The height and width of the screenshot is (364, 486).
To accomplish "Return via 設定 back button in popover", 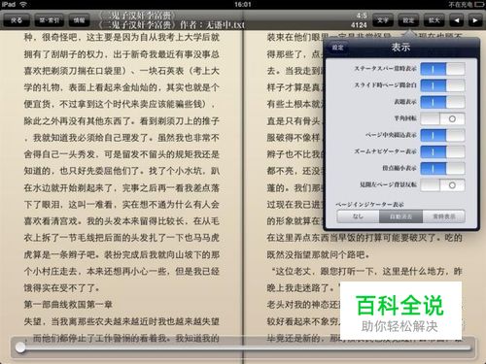I will pyautogui.click(x=338, y=48).
